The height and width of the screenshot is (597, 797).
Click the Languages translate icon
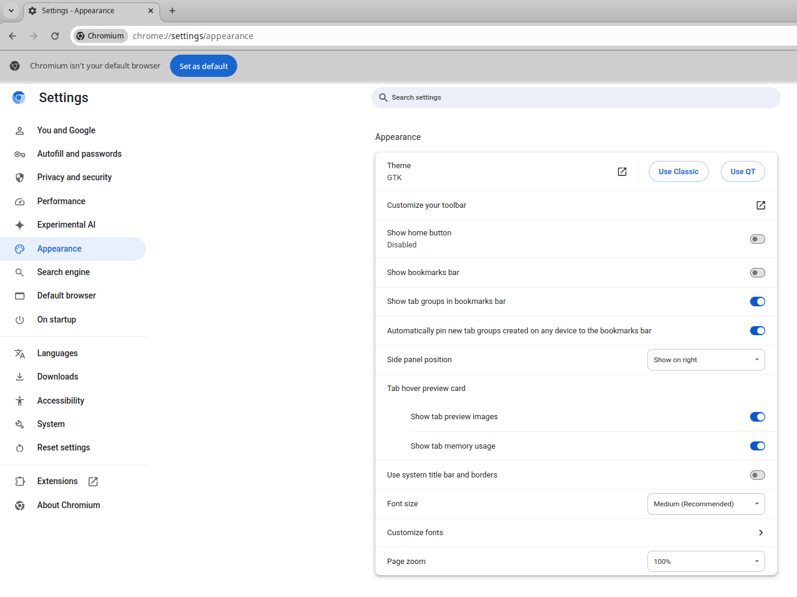[x=20, y=353]
